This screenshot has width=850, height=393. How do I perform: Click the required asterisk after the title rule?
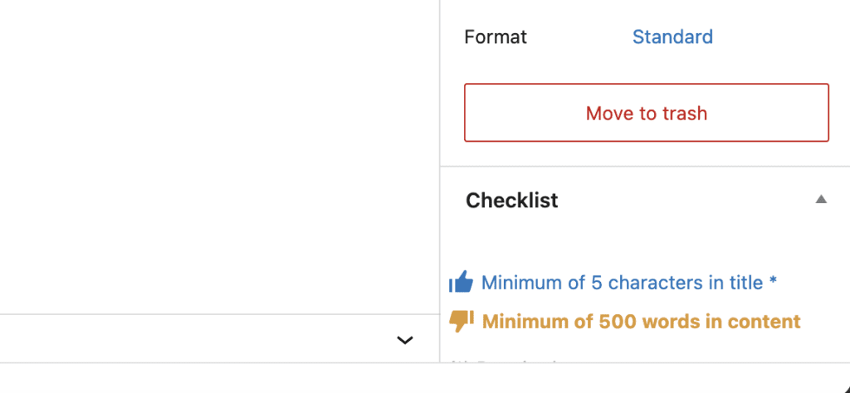(773, 282)
